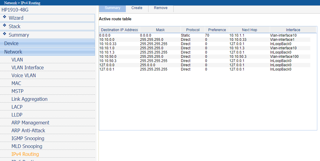
Task: Select route with destination 10.10.50.3
Action: coord(108,61)
